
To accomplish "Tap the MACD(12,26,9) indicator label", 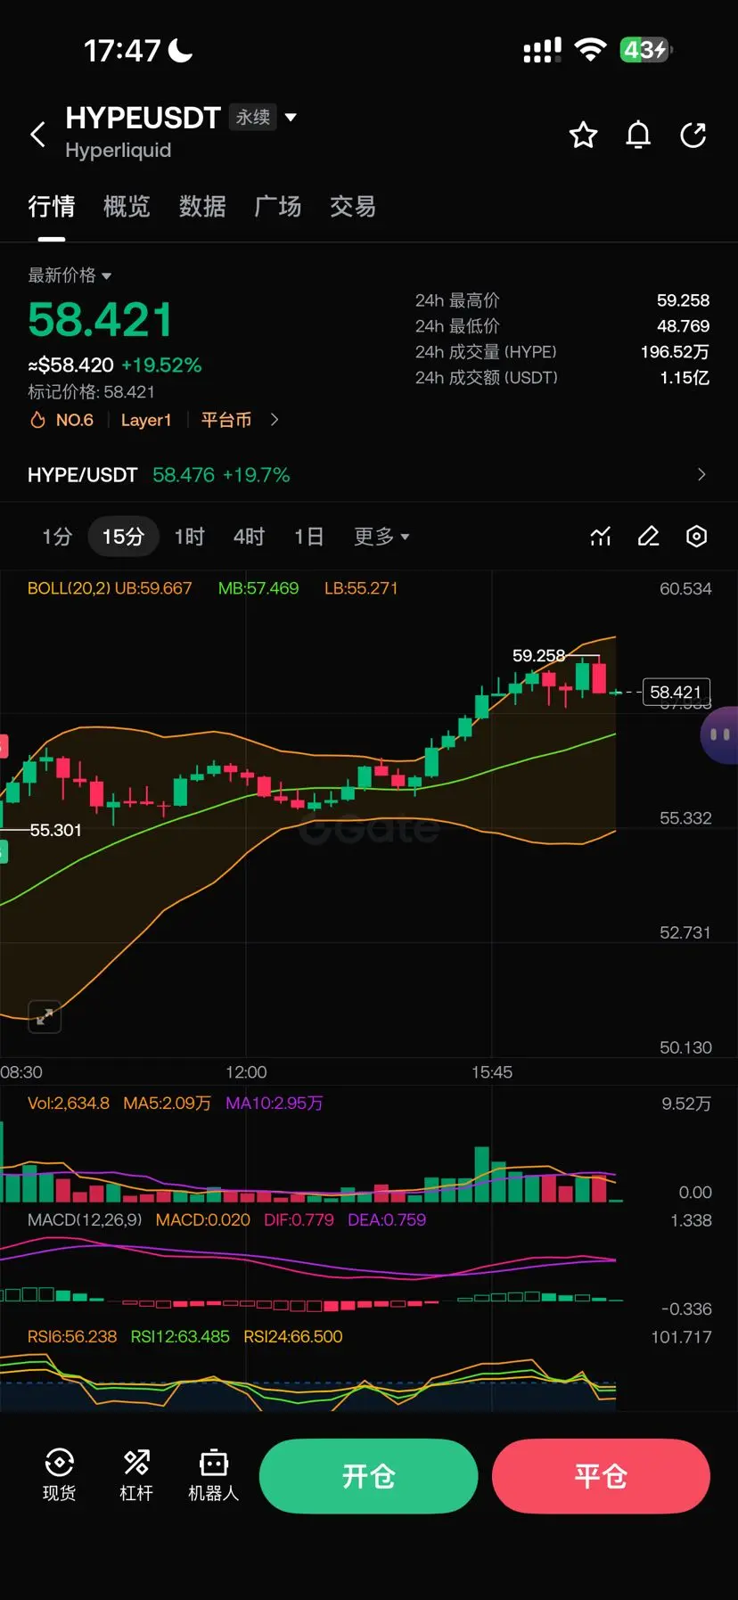I will click(x=85, y=1219).
